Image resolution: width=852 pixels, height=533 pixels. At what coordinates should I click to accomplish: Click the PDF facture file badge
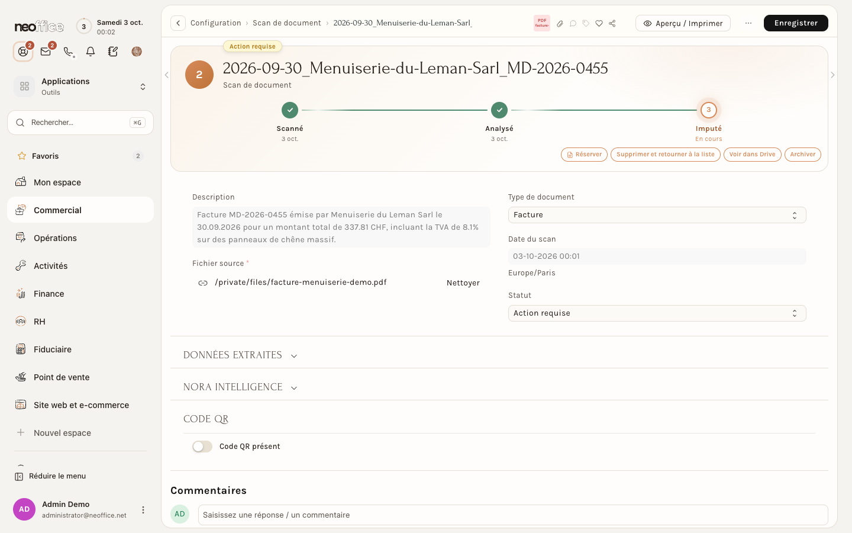542,23
